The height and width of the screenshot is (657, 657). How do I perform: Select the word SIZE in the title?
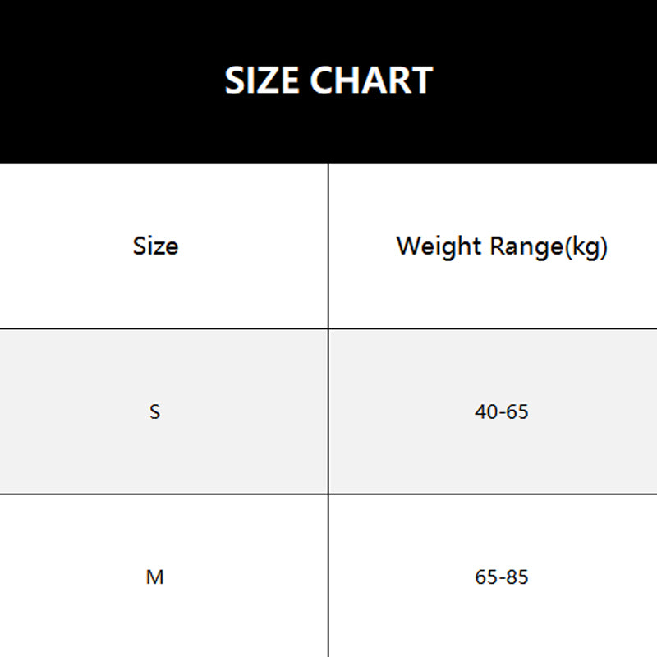point(263,80)
